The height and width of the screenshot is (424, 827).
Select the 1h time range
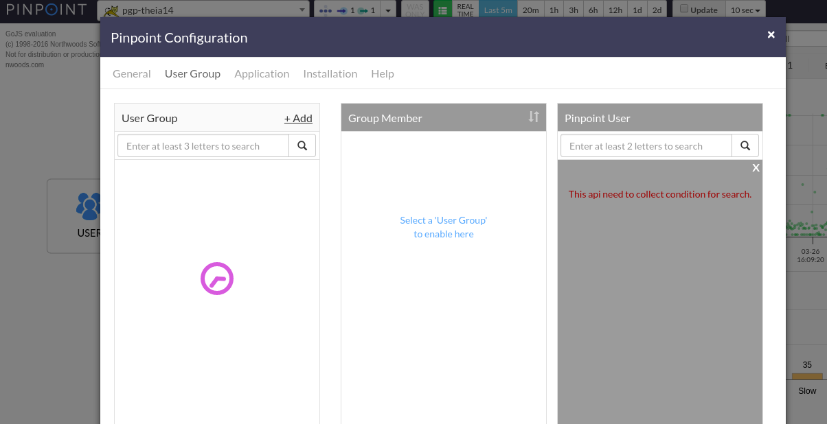click(554, 10)
